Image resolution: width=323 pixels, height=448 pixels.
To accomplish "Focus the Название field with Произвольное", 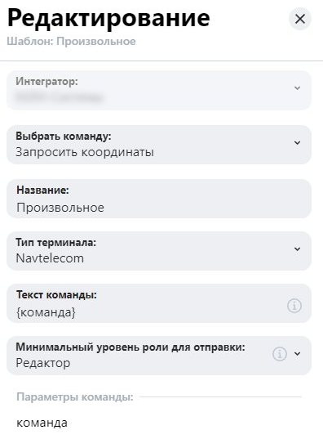I will (x=159, y=199).
